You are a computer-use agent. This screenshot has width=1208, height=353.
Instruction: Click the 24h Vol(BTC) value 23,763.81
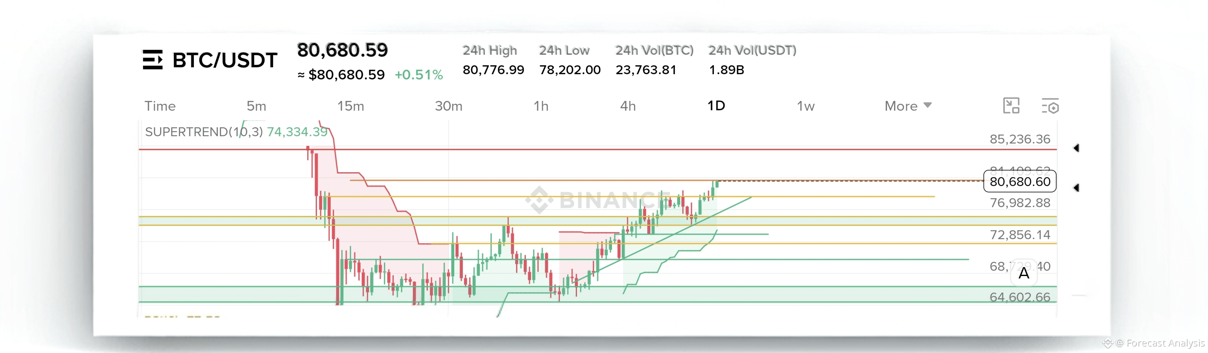[x=646, y=70]
